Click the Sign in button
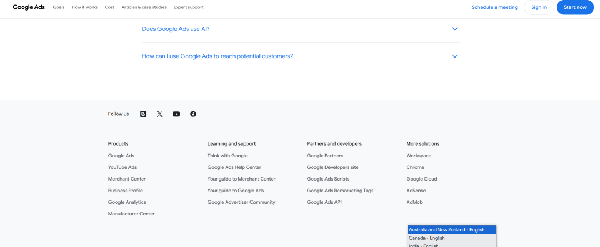 539,7
